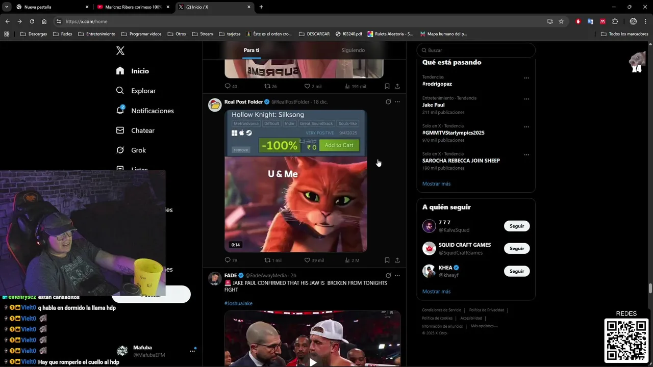Switch to Nueva pestaña browser tab

(53, 7)
